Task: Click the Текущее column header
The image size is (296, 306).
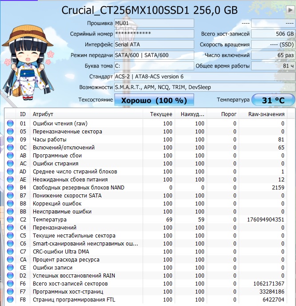Action: [x=159, y=114]
